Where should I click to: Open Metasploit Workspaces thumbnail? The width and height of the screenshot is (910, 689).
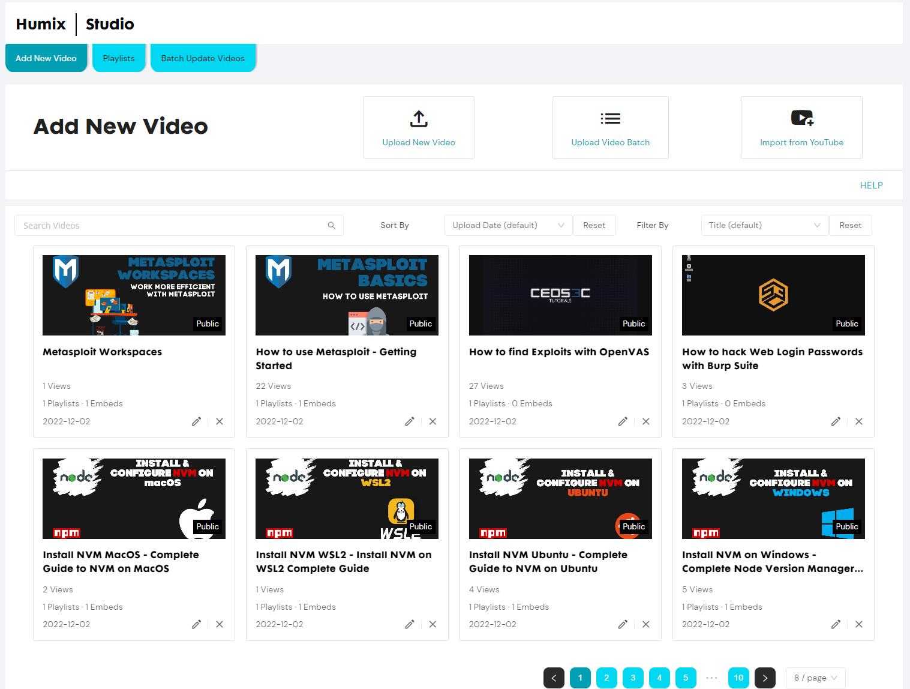[134, 295]
